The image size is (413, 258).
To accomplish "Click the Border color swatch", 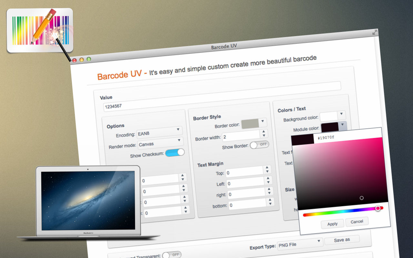I will (x=250, y=124).
